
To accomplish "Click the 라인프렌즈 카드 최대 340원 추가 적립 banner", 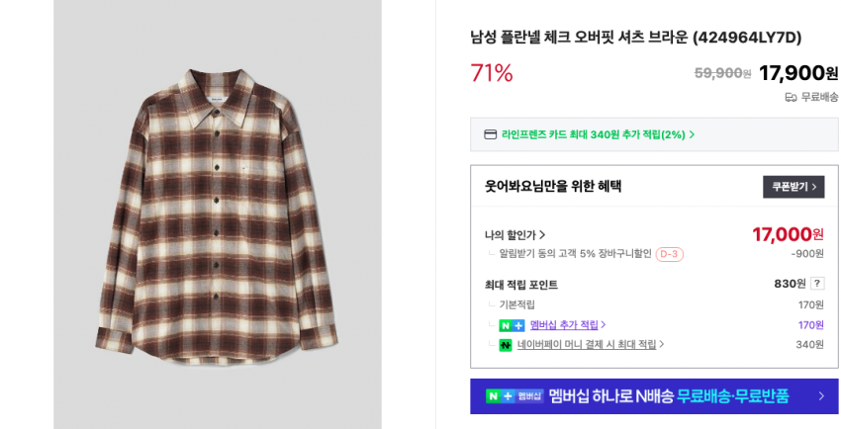I will pos(594,134).
